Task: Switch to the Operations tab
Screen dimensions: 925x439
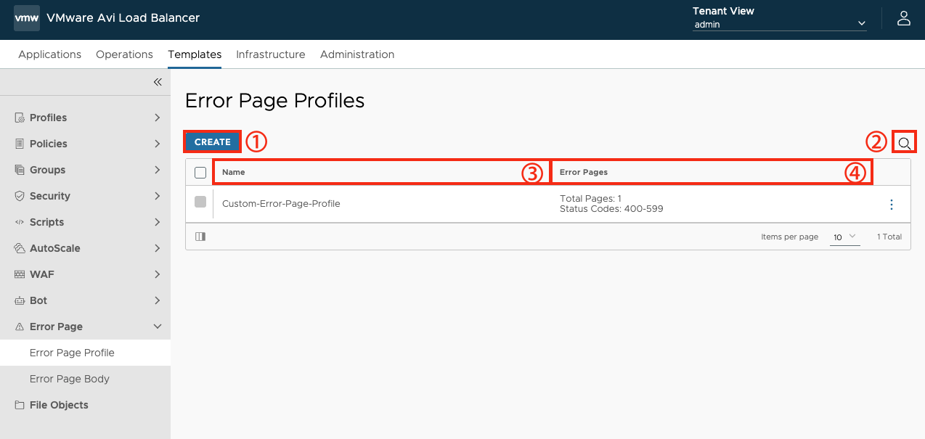Action: tap(124, 54)
